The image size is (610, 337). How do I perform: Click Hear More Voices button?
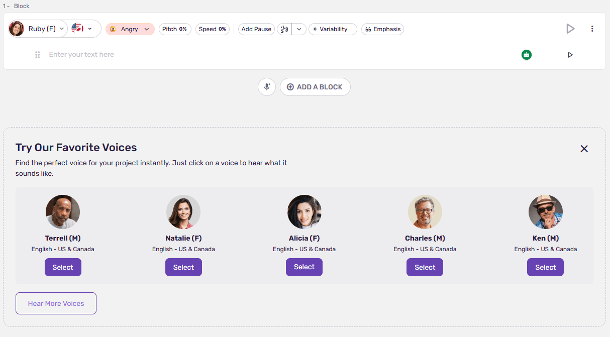coord(56,303)
